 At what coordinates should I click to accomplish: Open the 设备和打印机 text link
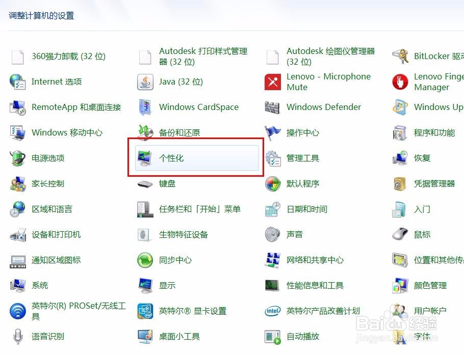56,235
